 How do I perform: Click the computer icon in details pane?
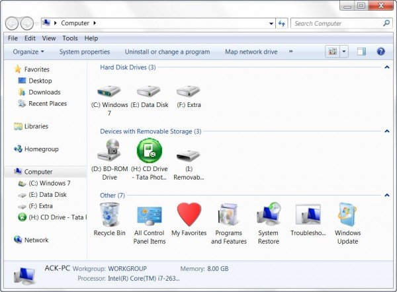pyautogui.click(x=24, y=275)
